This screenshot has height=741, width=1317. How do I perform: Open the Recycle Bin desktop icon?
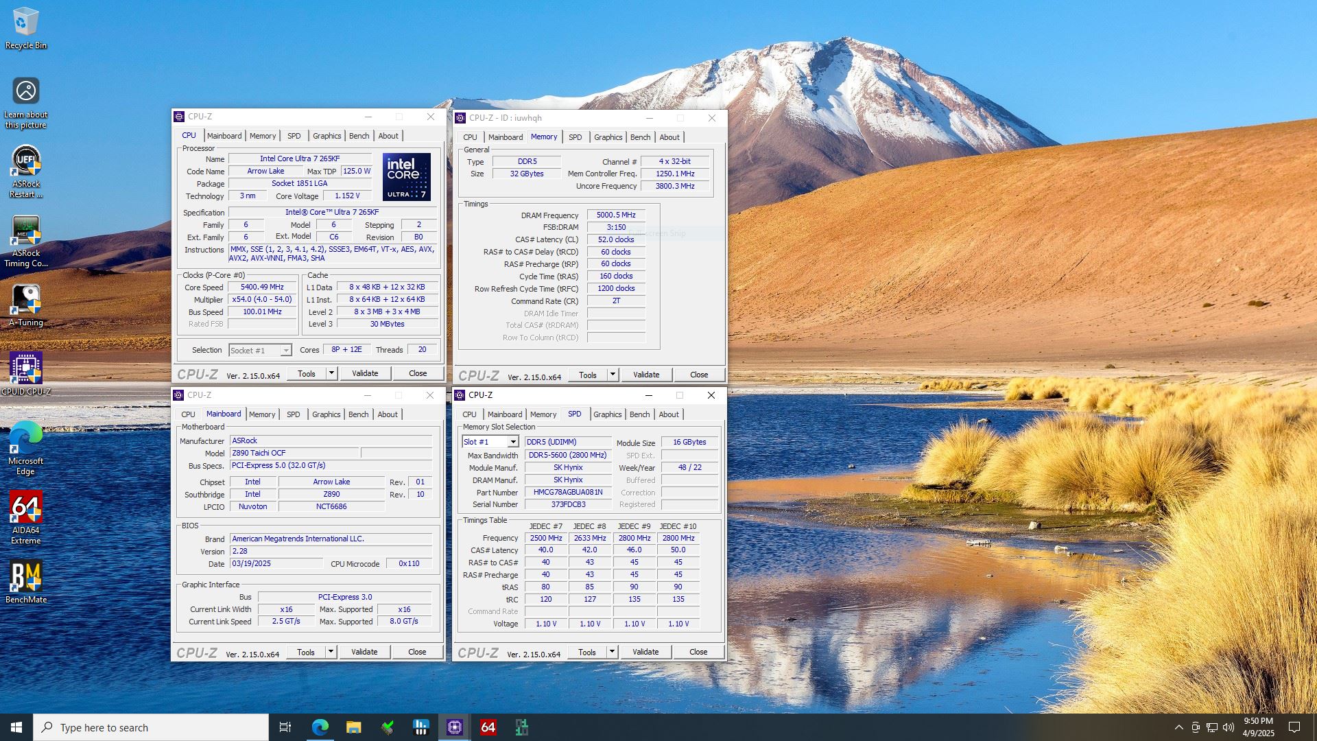(26, 29)
